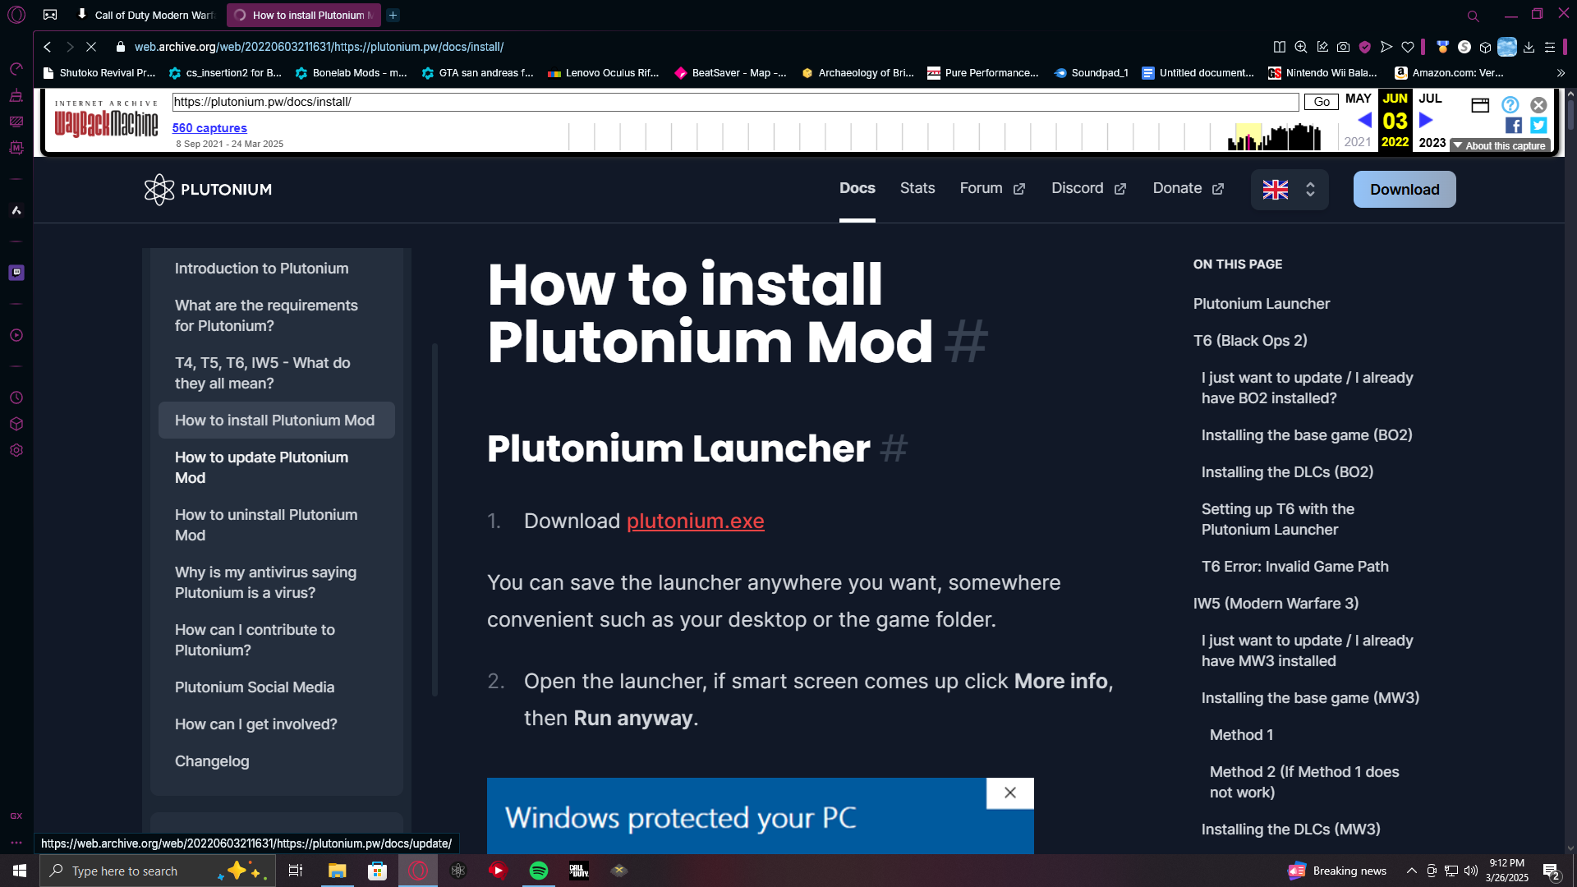Click the Wayback Machine help question icon
The width and height of the screenshot is (1577, 887).
(1510, 104)
